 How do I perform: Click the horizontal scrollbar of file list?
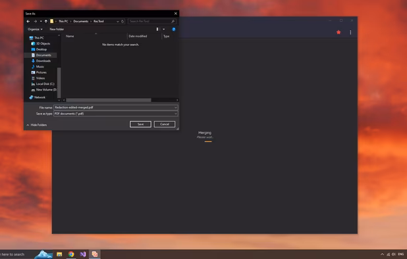click(x=109, y=100)
